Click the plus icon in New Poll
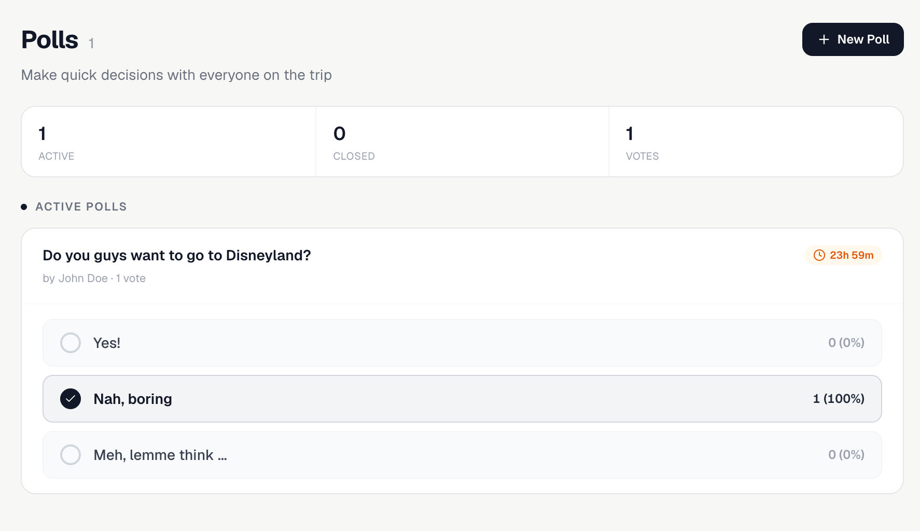The image size is (920, 531). coord(824,39)
